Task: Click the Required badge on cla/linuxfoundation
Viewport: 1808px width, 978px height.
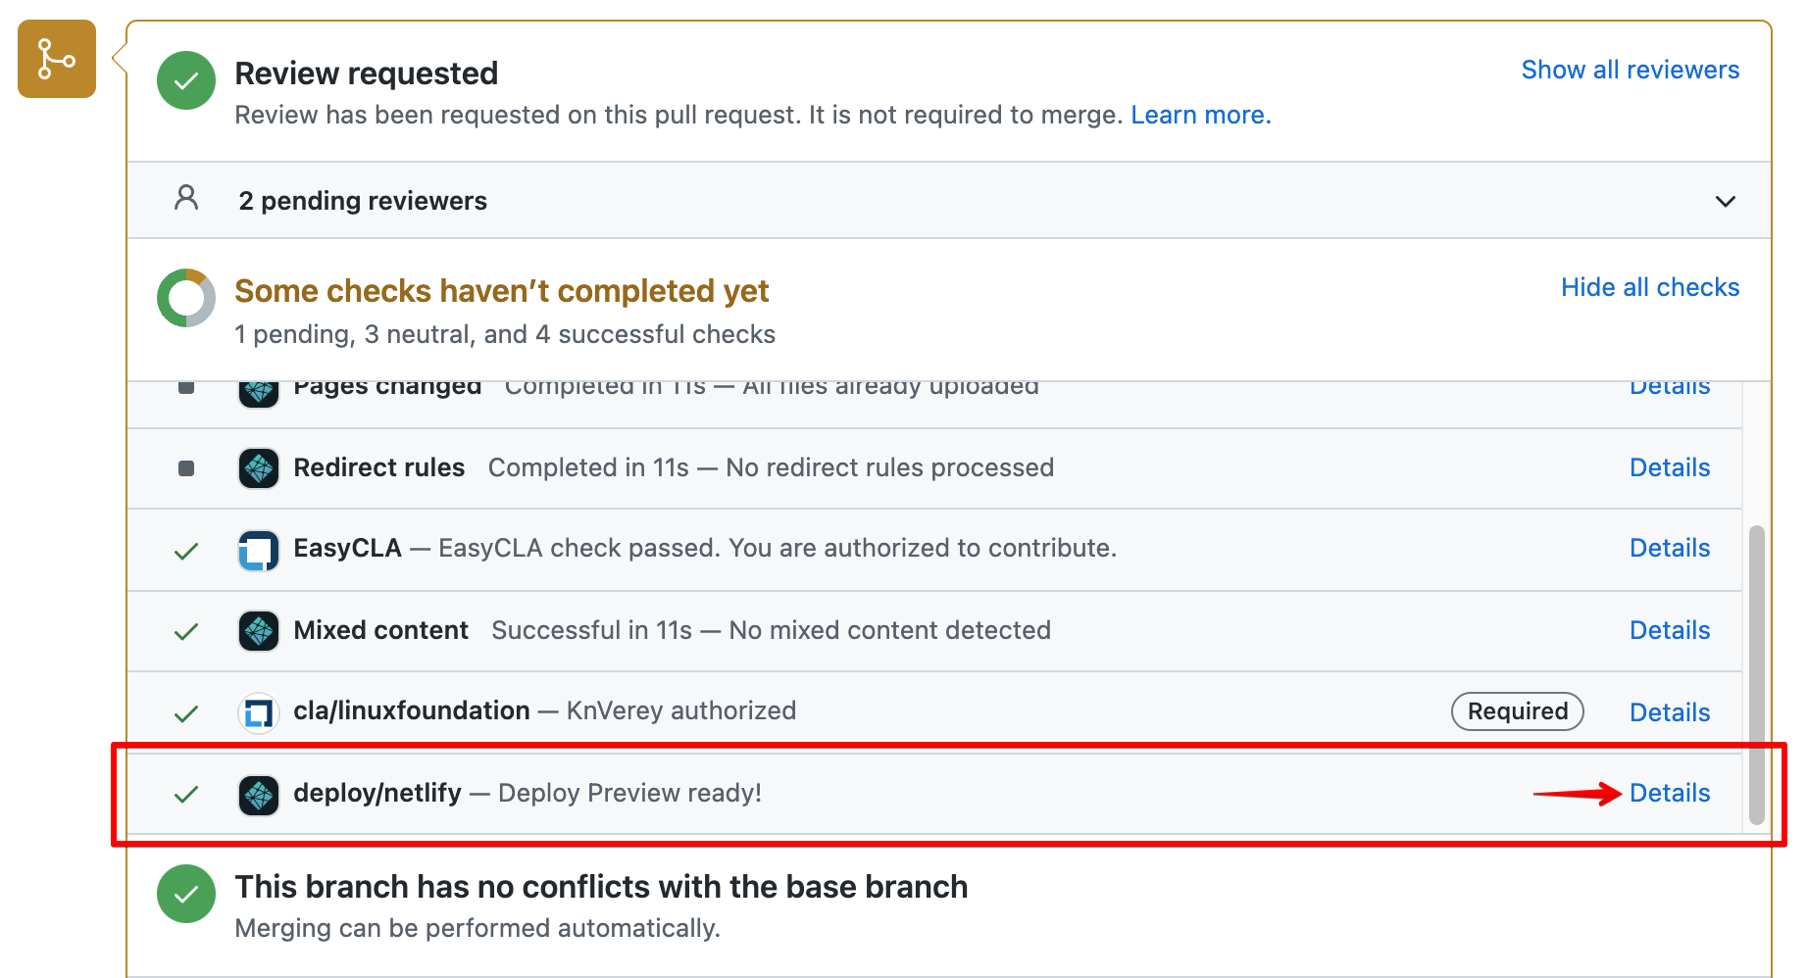Action: (x=1517, y=711)
